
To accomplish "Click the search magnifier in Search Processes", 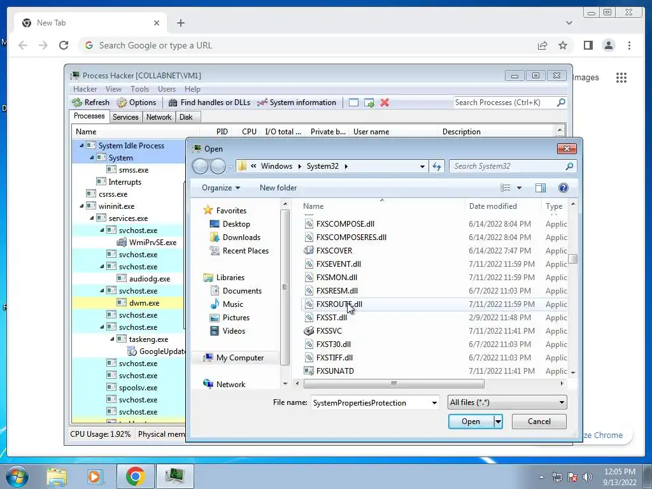I will [x=561, y=102].
